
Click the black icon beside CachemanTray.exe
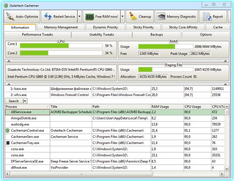pyautogui.click(x=7, y=143)
